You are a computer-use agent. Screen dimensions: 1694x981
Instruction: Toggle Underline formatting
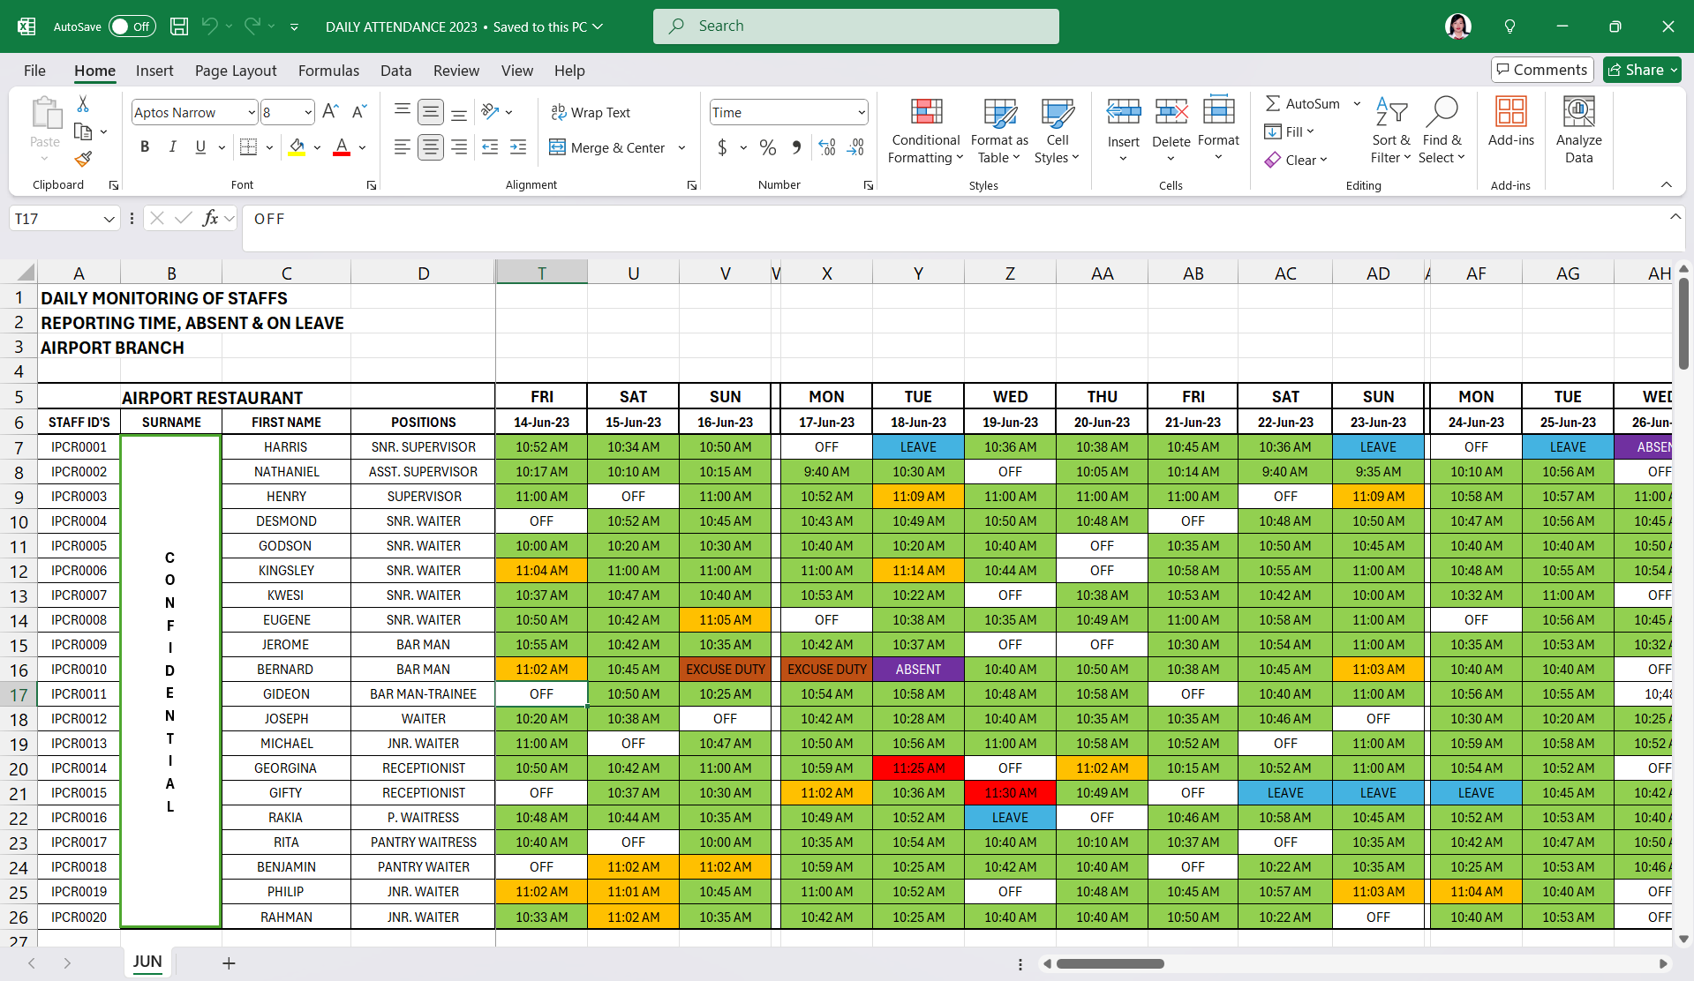point(200,147)
